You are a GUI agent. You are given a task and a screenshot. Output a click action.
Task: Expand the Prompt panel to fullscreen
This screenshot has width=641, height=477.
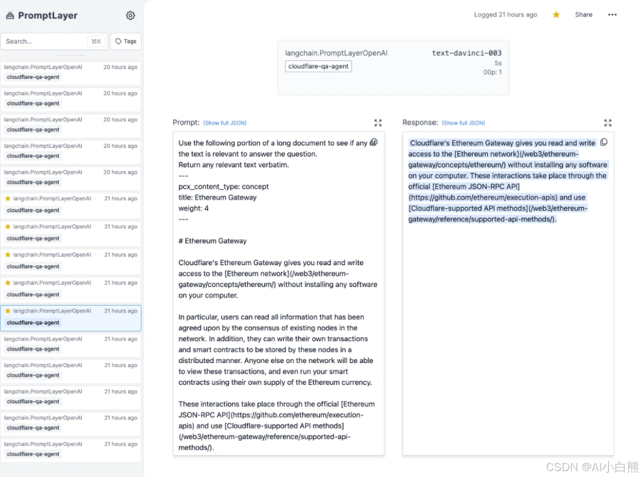(x=377, y=123)
